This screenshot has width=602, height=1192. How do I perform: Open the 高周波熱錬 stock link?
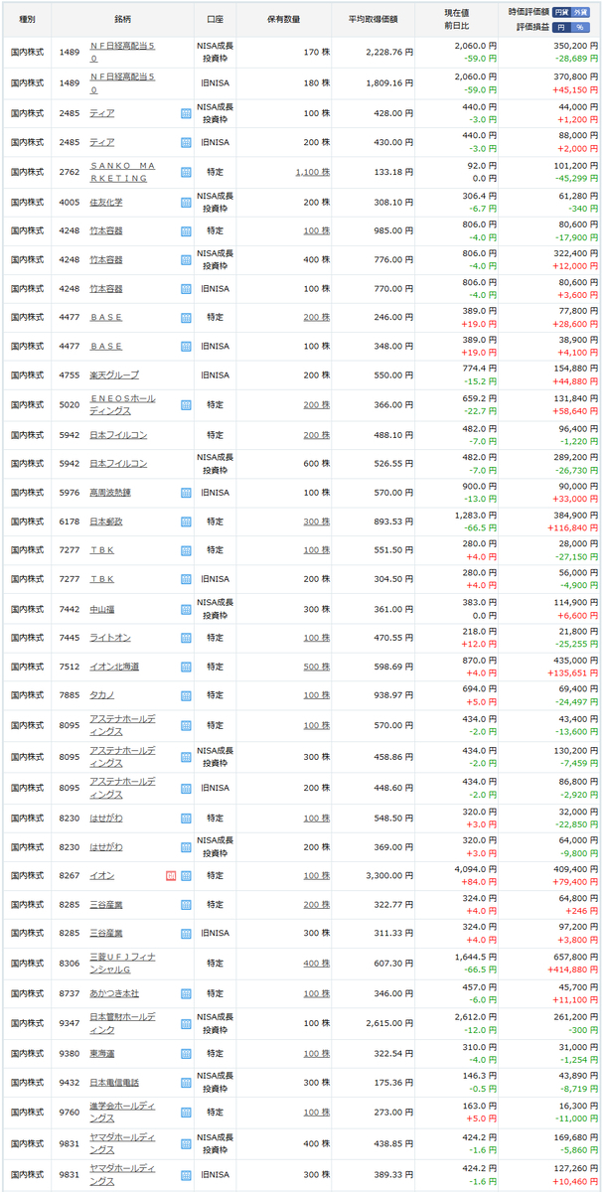[110, 492]
